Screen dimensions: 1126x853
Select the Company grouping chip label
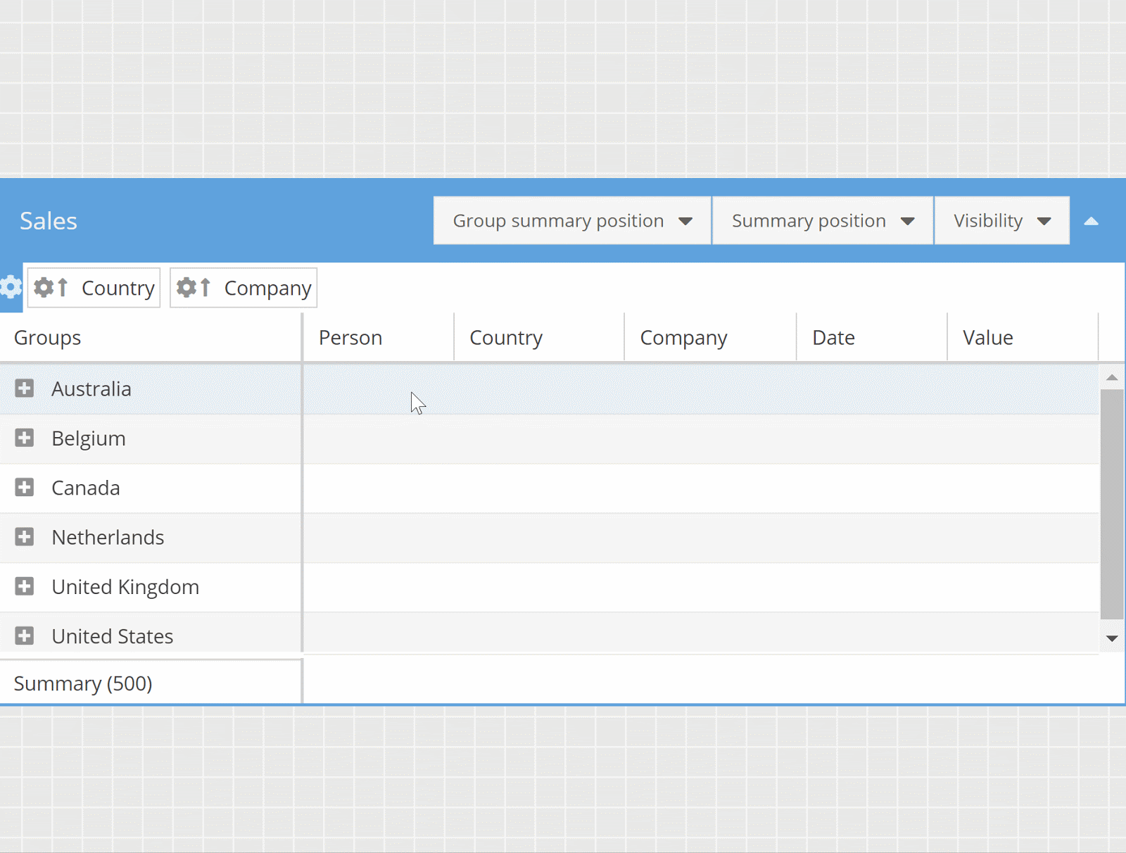(267, 288)
